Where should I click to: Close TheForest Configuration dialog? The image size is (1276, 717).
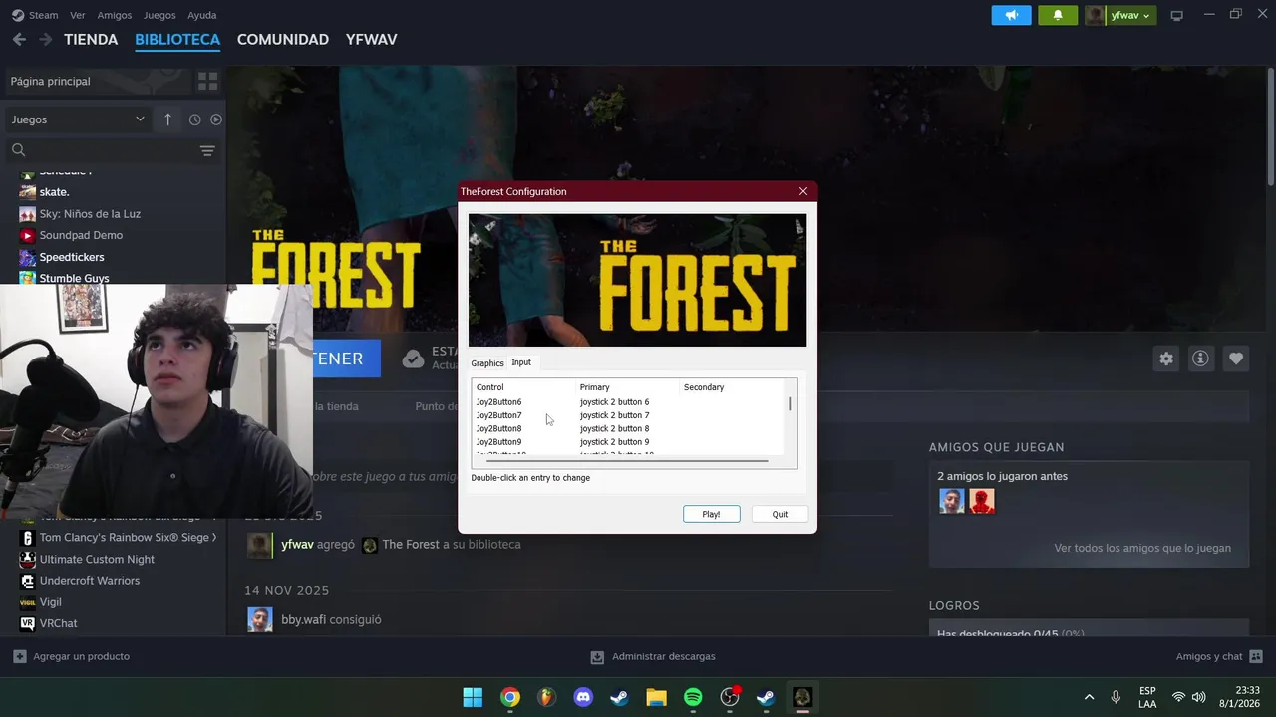[x=803, y=191]
